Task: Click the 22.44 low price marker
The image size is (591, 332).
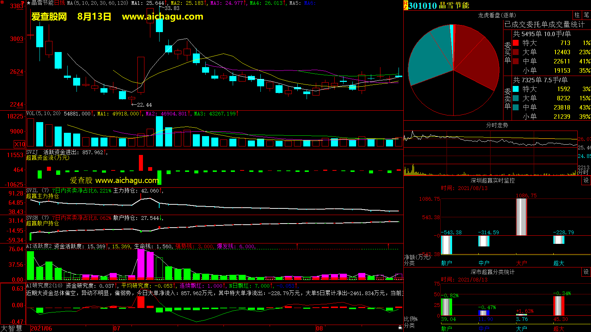Action: 144,105
